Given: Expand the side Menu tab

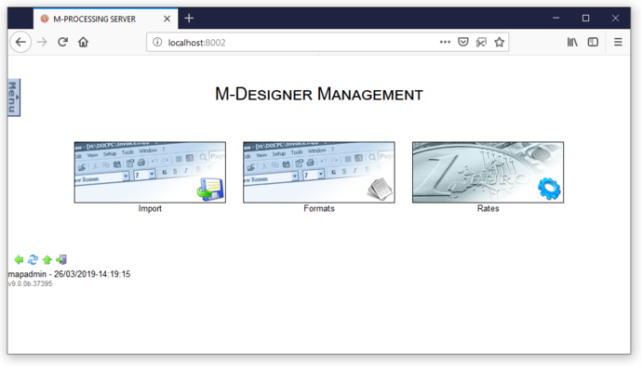Looking at the screenshot, I should point(14,98).
